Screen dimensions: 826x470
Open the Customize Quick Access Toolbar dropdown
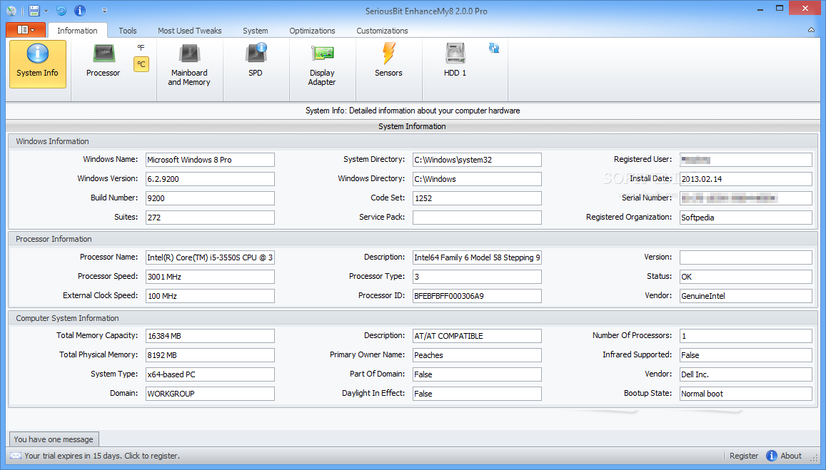click(104, 11)
